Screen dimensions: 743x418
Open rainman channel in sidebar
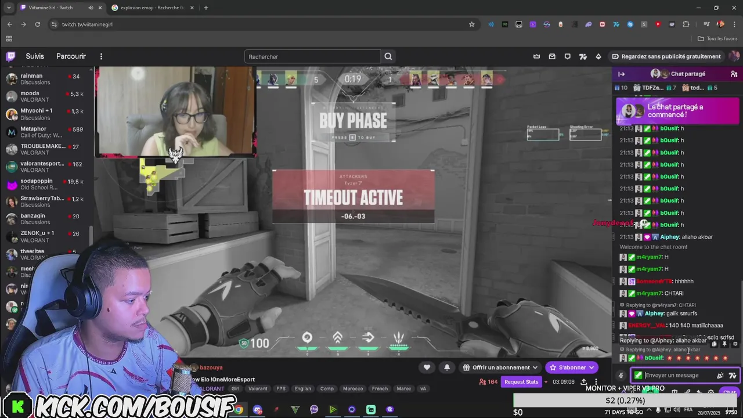[45, 79]
